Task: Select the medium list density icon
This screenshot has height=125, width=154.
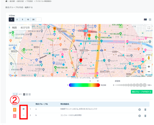Action: [27, 94]
